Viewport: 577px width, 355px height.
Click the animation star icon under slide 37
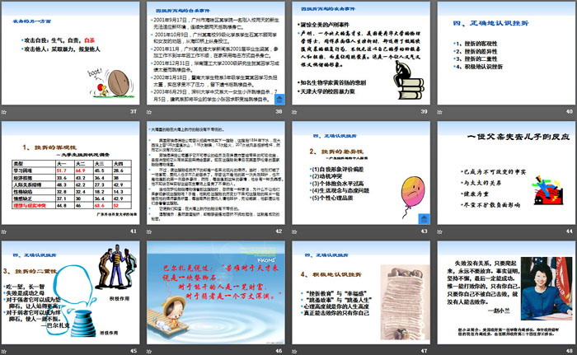[4, 112]
